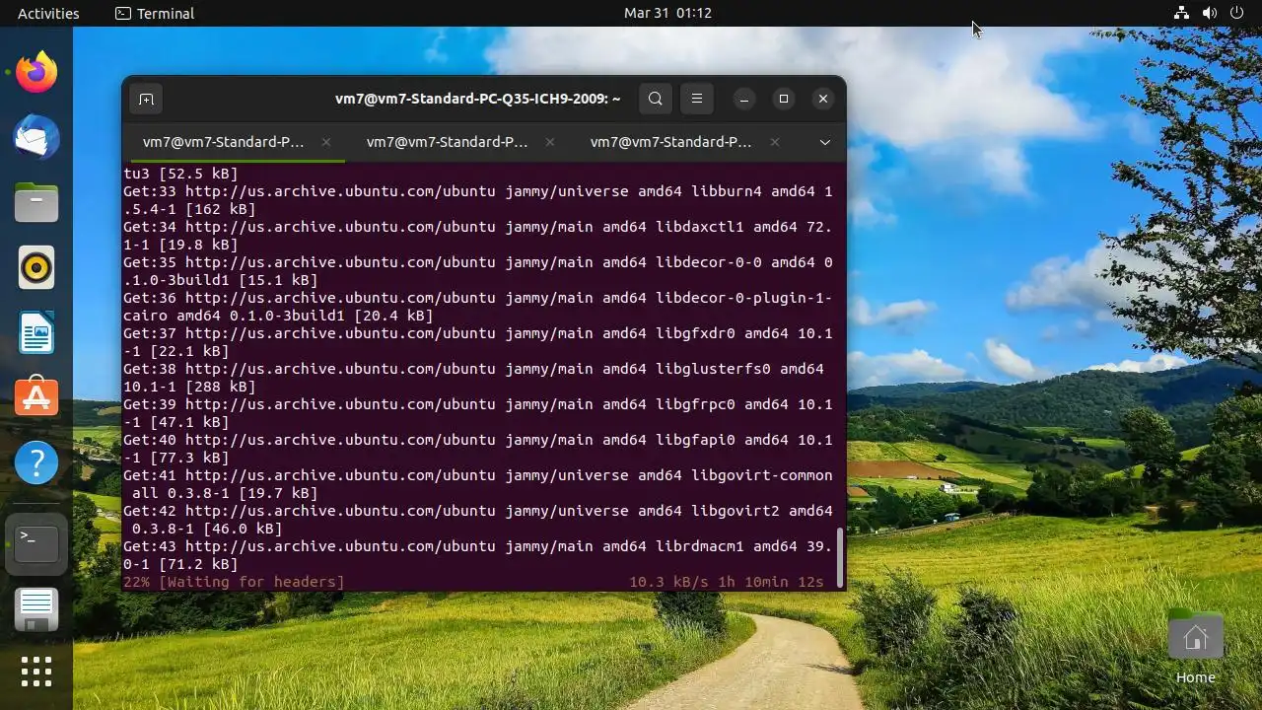Image resolution: width=1262 pixels, height=710 pixels.
Task: Open the terminal search tool
Action: [x=656, y=99]
